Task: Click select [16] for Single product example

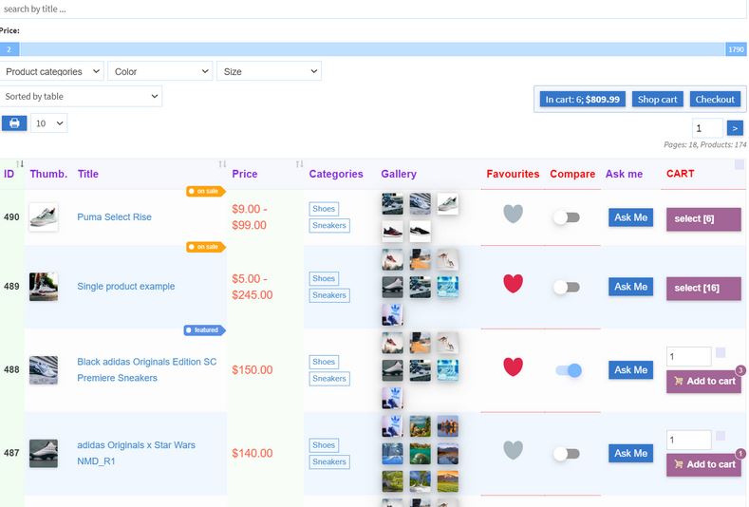Action: 703,288
